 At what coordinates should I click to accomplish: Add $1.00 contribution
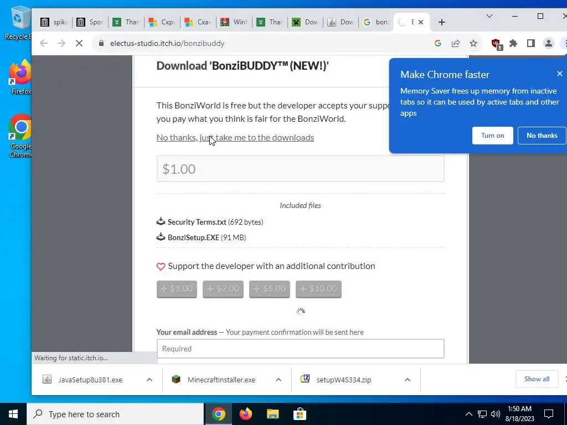point(177,289)
